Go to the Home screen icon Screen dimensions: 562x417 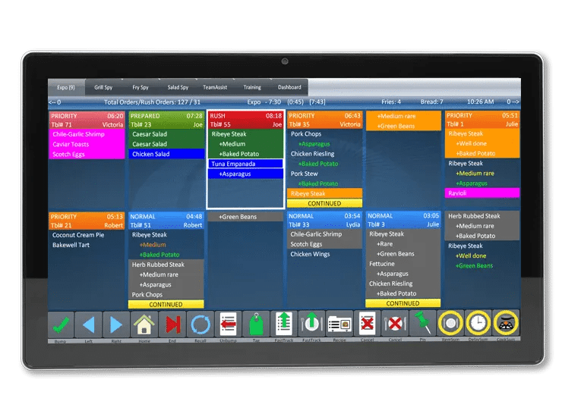144,325
